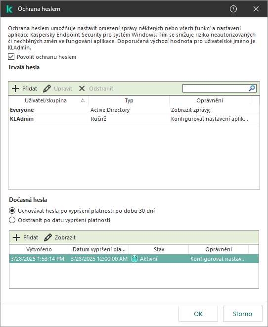Sort by Uživatel/skupina column header
Image resolution: width=268 pixels, height=327 pixels.
coord(48,100)
